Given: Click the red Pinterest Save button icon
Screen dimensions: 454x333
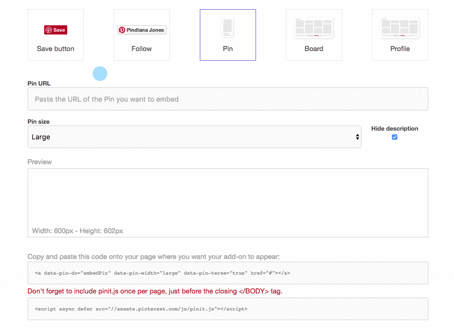Looking at the screenshot, I should pyautogui.click(x=56, y=30).
